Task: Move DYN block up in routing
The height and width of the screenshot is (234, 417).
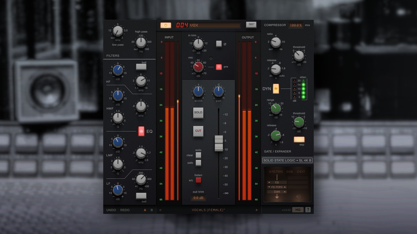Action: click(285, 192)
